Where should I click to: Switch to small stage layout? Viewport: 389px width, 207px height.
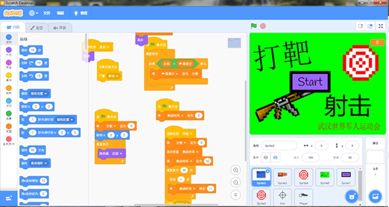(x=360, y=26)
